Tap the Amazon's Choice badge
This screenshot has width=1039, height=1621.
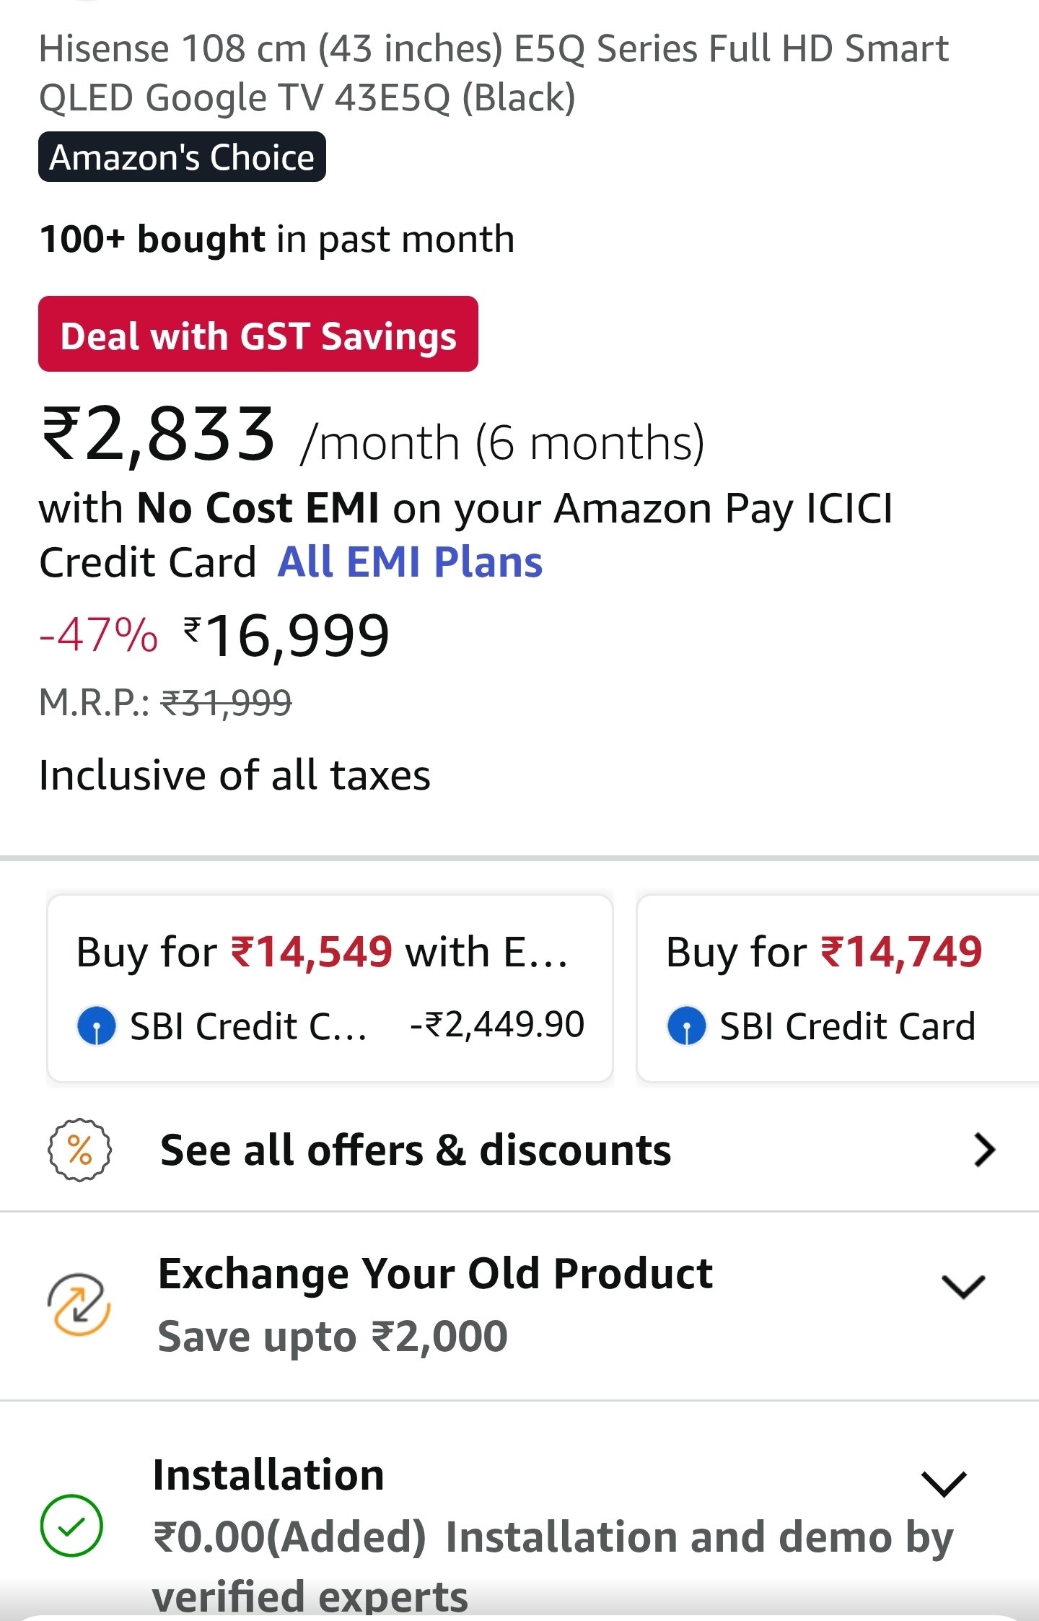182,157
